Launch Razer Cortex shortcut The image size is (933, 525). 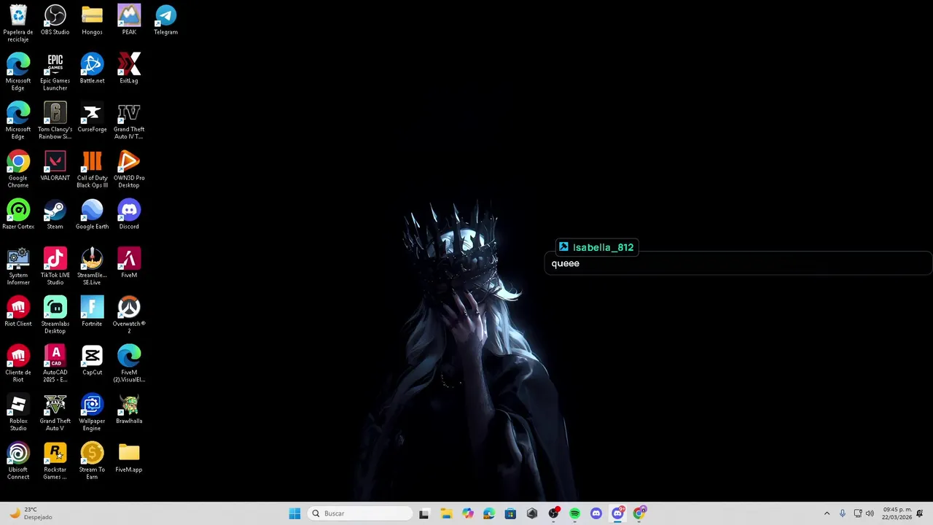coord(18,214)
